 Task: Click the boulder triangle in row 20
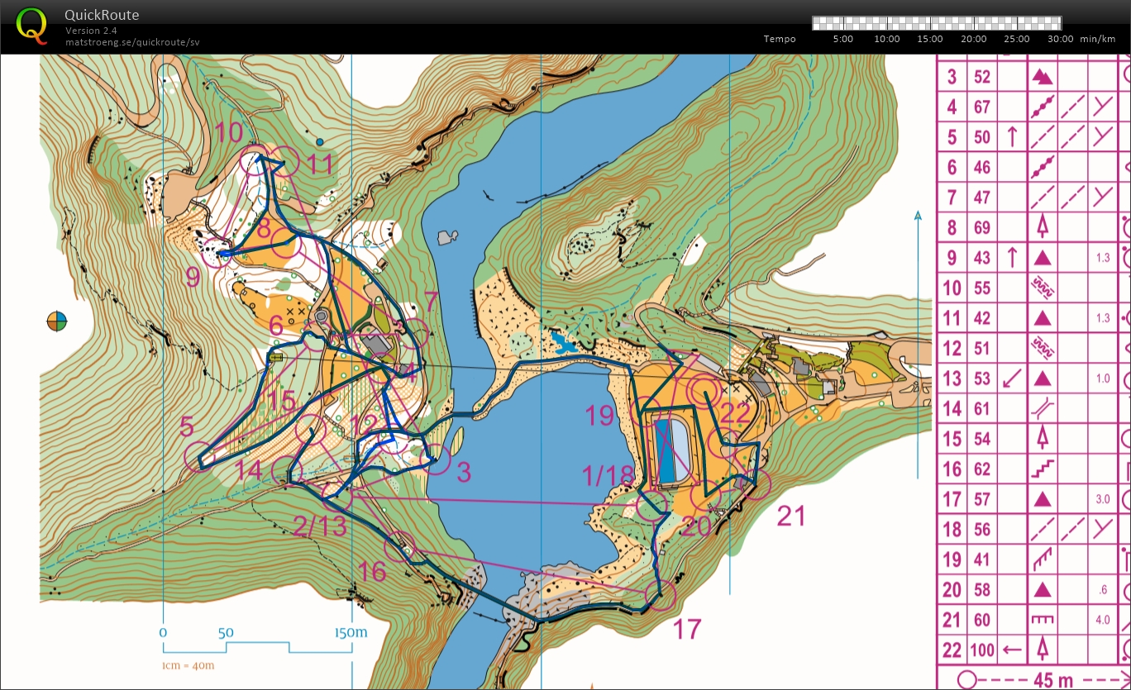click(x=1042, y=589)
